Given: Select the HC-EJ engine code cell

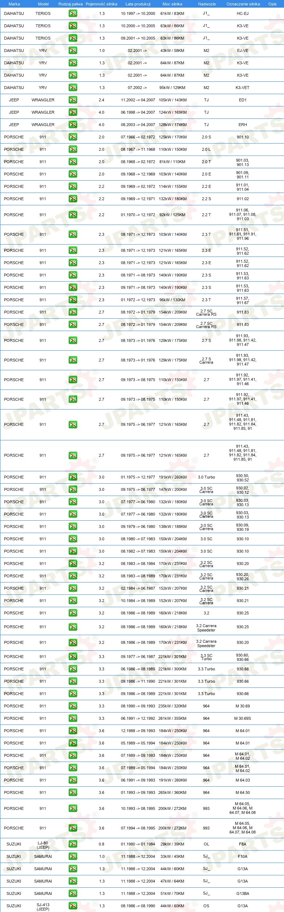Looking at the screenshot, I should pyautogui.click(x=243, y=13).
